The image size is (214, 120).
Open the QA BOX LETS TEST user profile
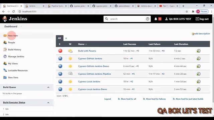pos(178,19)
